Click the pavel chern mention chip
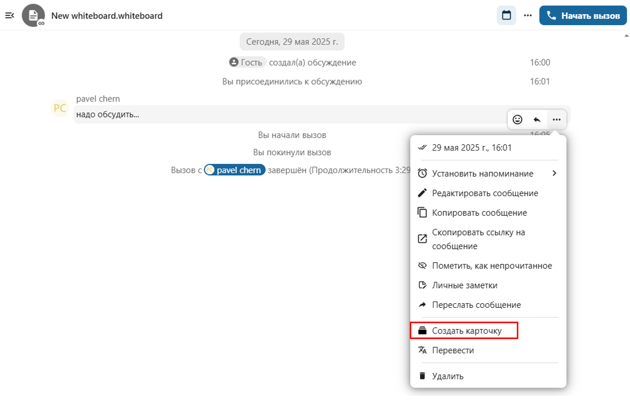Screen dimensions: 630x400 (235, 170)
